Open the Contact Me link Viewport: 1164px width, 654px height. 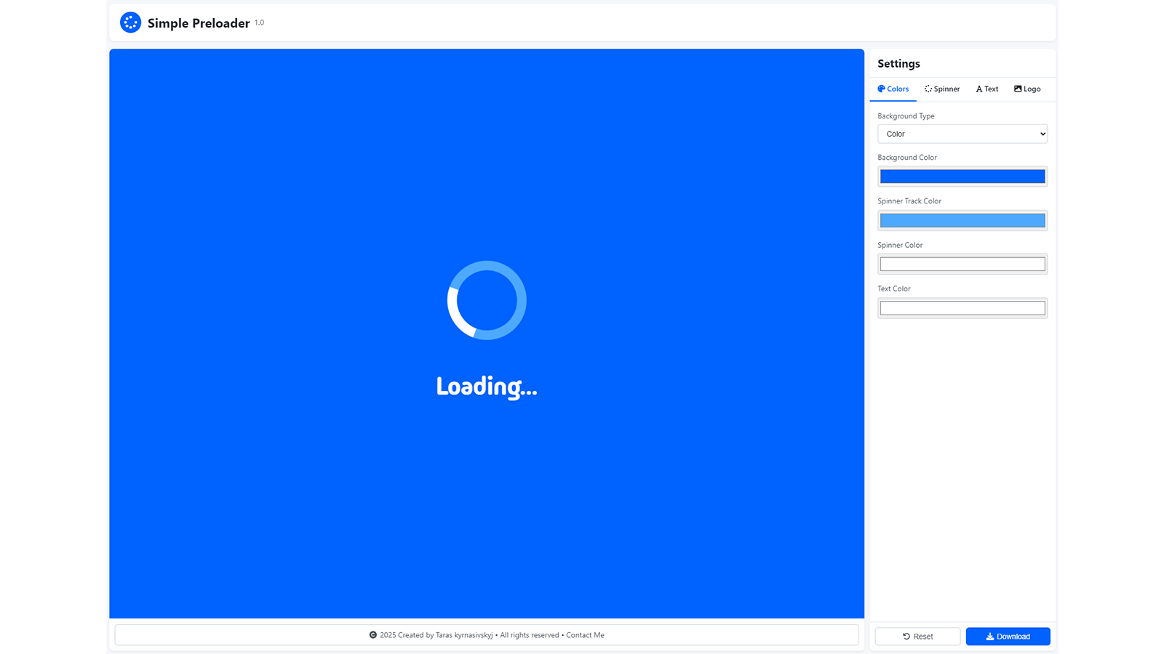[585, 634]
